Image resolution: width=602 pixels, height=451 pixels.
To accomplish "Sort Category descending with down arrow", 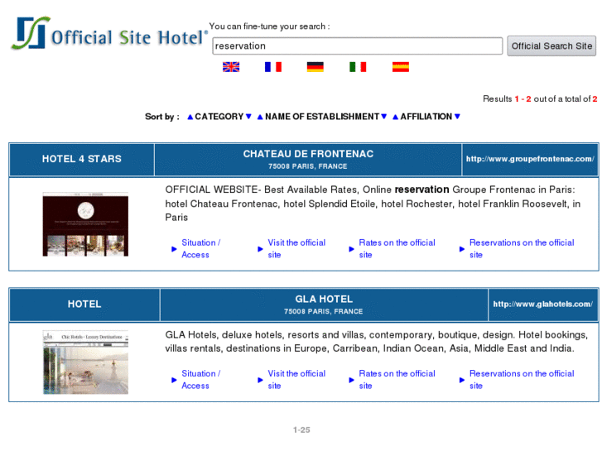I will [x=248, y=117].
